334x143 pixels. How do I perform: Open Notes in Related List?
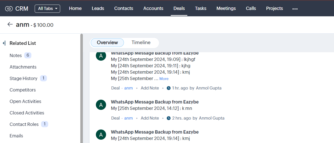(x=16, y=56)
